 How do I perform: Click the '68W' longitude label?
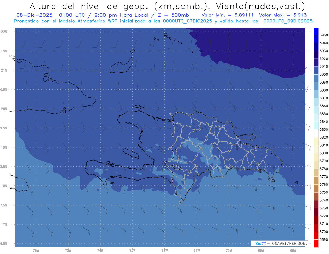tap(293, 250)
